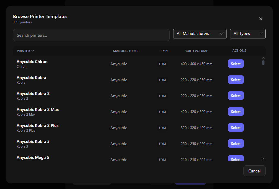Screen dimensions: 279x189
Task: Cancel the printer template browser
Action: pos(254,171)
